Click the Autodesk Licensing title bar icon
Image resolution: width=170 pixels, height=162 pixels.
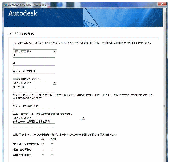(5, 5)
